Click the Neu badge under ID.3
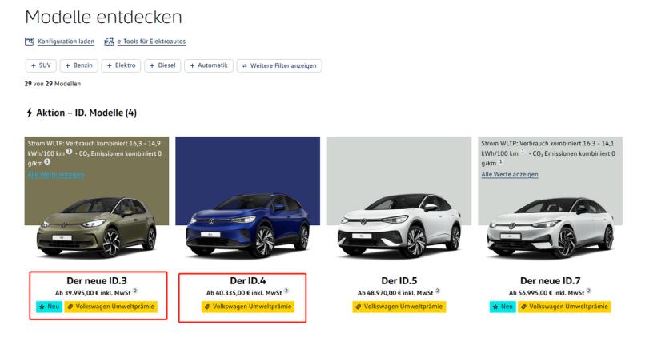This screenshot has width=665, height=337. tap(49, 307)
